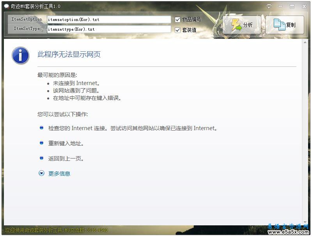Open the 更多信息 link text
The height and width of the screenshot is (237, 312).
(x=59, y=174)
